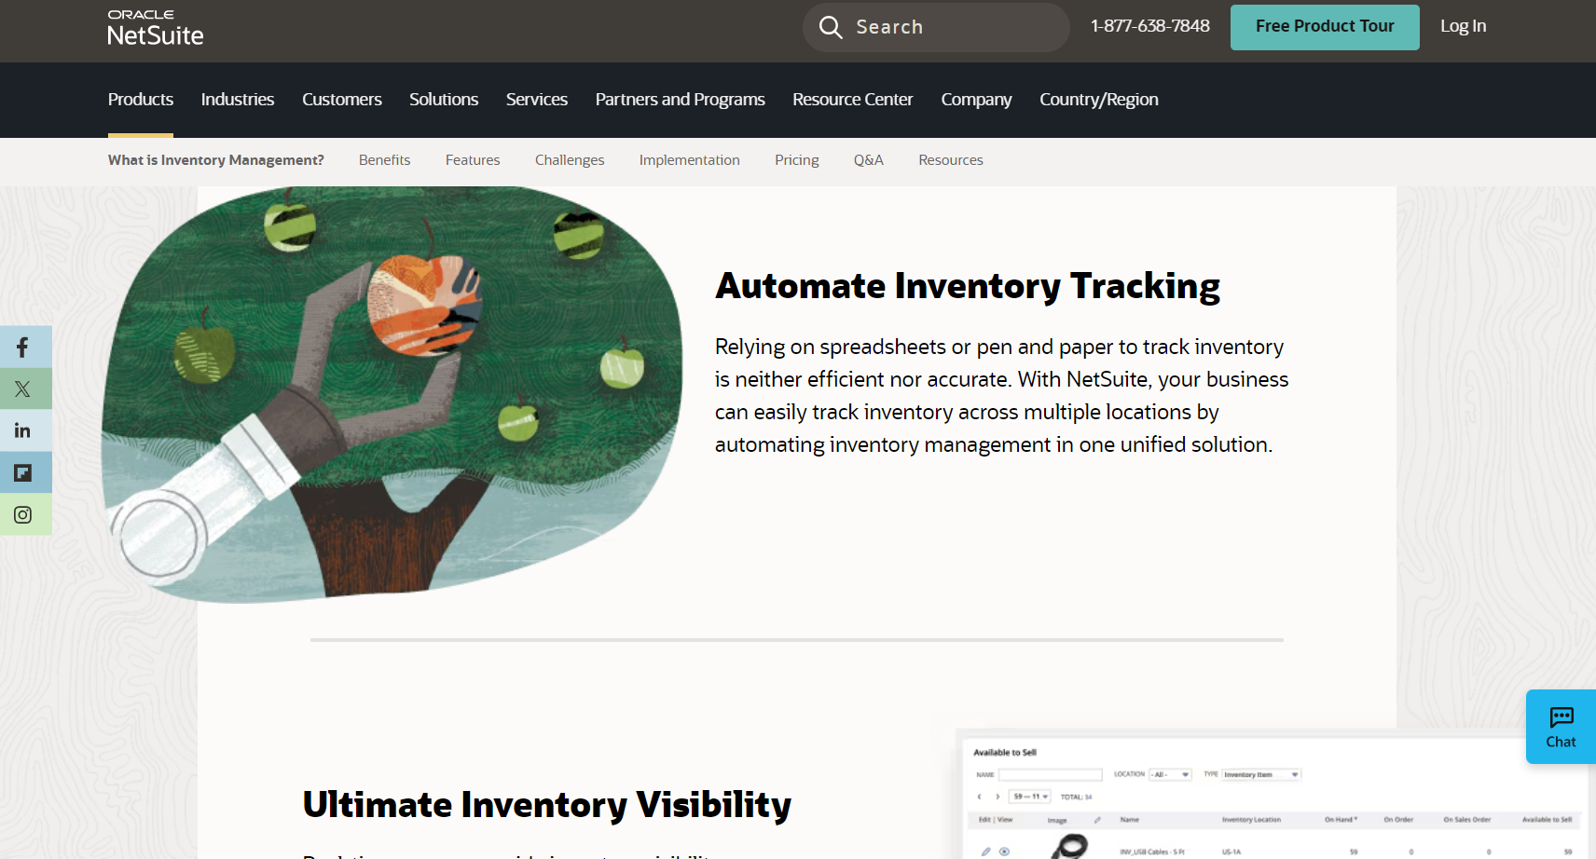Jump to Features section
Image resolution: width=1596 pixels, height=859 pixels.
[473, 160]
